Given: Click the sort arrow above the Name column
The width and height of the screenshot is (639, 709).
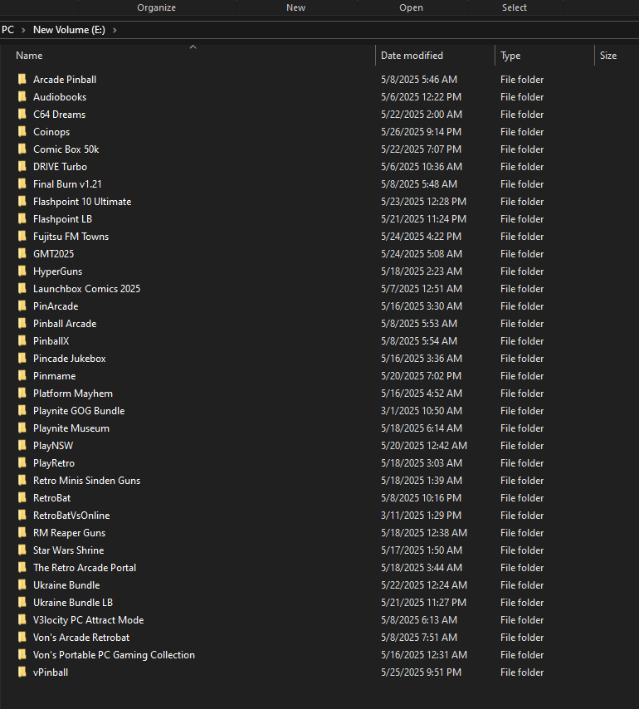Looking at the screenshot, I should tap(193, 46).
